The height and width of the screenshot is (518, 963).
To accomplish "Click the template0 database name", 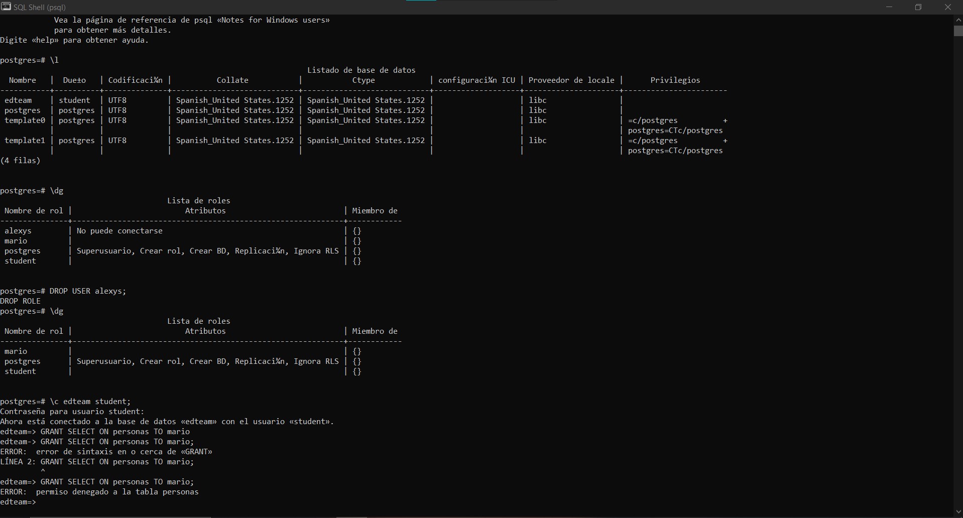I will [25, 120].
